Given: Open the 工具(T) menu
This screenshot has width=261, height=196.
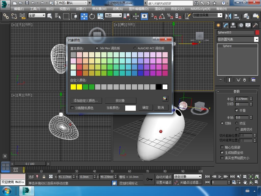Looking at the screenshot, I should click(35, 9).
